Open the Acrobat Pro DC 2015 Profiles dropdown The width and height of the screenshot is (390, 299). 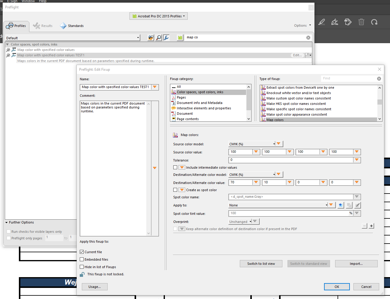coord(159,16)
